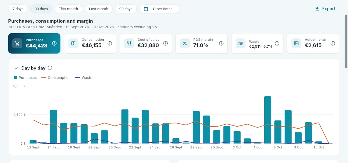Open the Consumption card
Viewport: 348px width, 163px height.
point(90,43)
